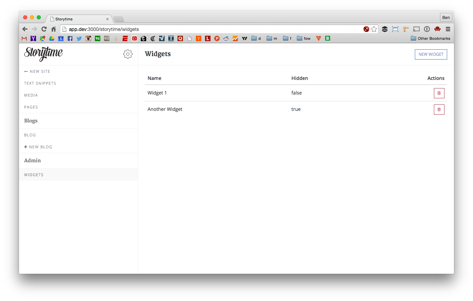The height and width of the screenshot is (301, 473).
Task: Click the red blocked-content icon in address bar
Action: pos(366,29)
